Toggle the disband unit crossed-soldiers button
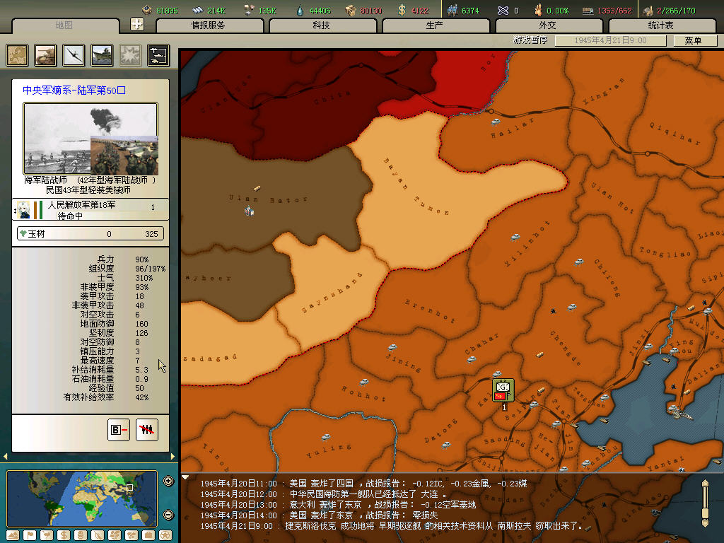Screen dimensions: 724x543 tap(147, 429)
